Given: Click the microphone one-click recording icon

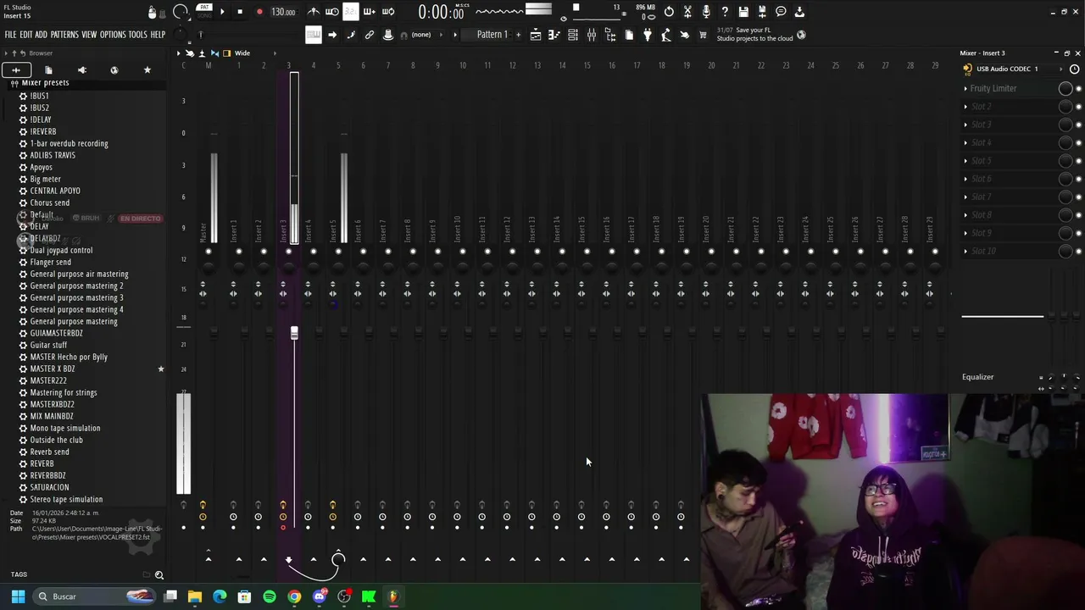Looking at the screenshot, I should (706, 12).
